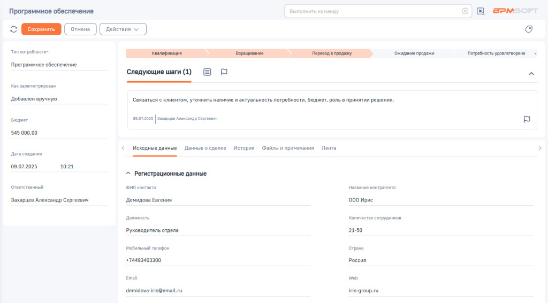The image size is (548, 303).
Task: Click the Название контрагента field
Action: [x=441, y=200]
